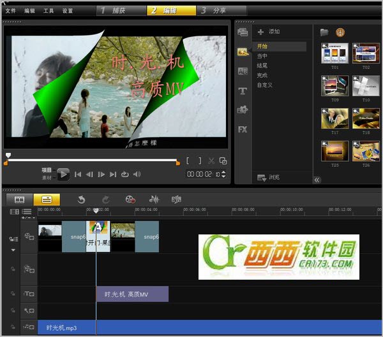383x337 pixels.
Task: Switch to storyboard view
Action: 19,199
